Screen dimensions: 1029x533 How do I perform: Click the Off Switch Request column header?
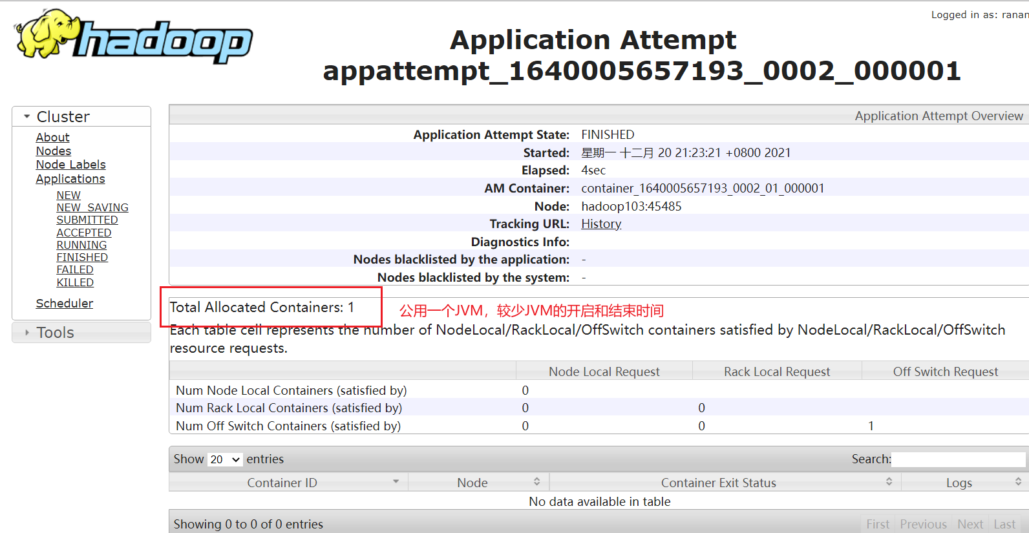point(946,371)
